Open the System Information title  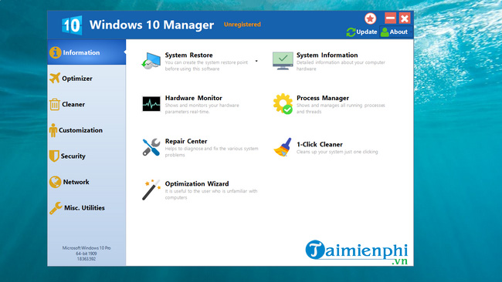[327, 55]
